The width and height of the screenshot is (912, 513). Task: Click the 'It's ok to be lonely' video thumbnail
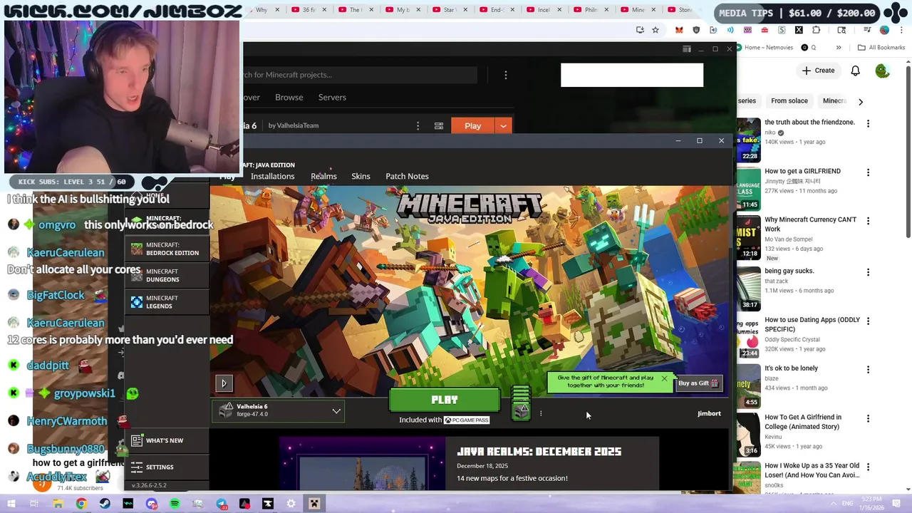pyautogui.click(x=748, y=385)
